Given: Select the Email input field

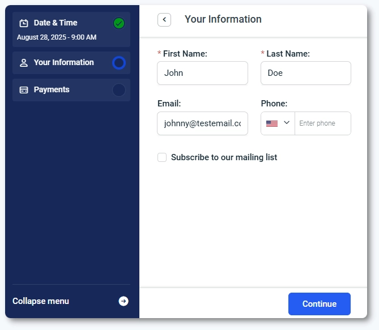Looking at the screenshot, I should (202, 123).
